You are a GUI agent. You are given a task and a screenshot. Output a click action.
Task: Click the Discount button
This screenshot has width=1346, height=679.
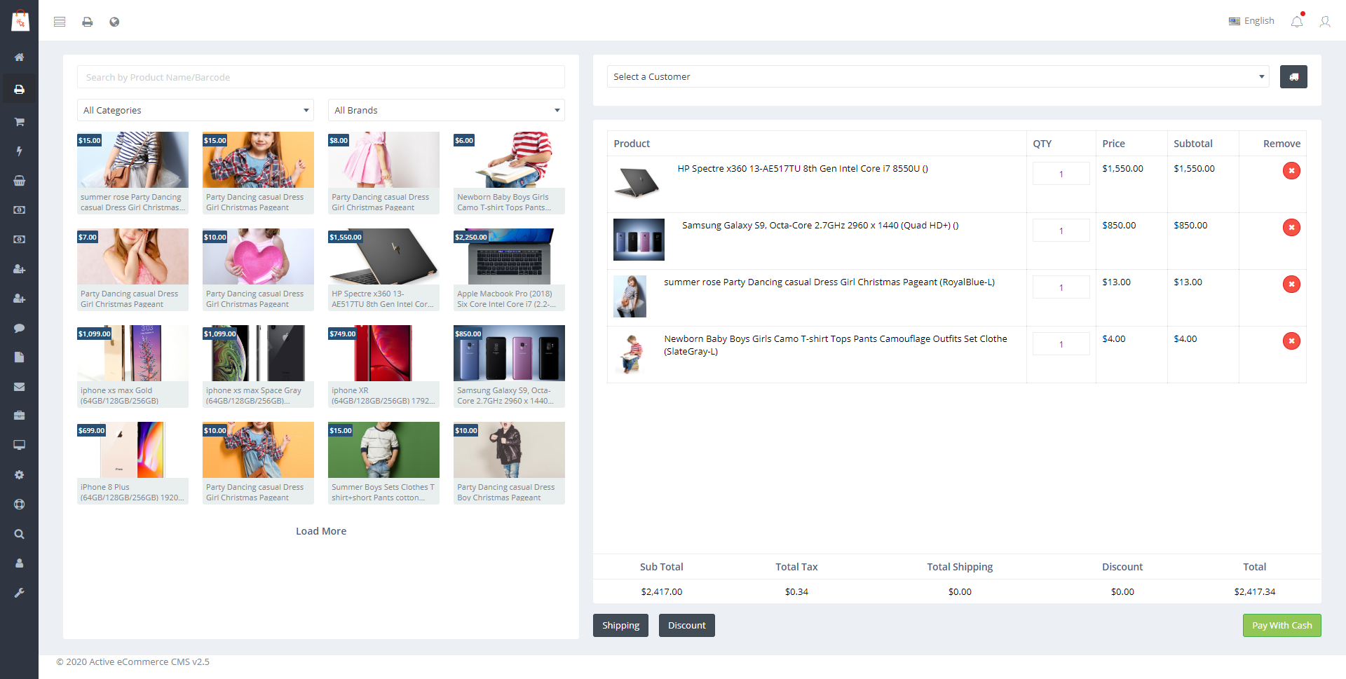686,626
